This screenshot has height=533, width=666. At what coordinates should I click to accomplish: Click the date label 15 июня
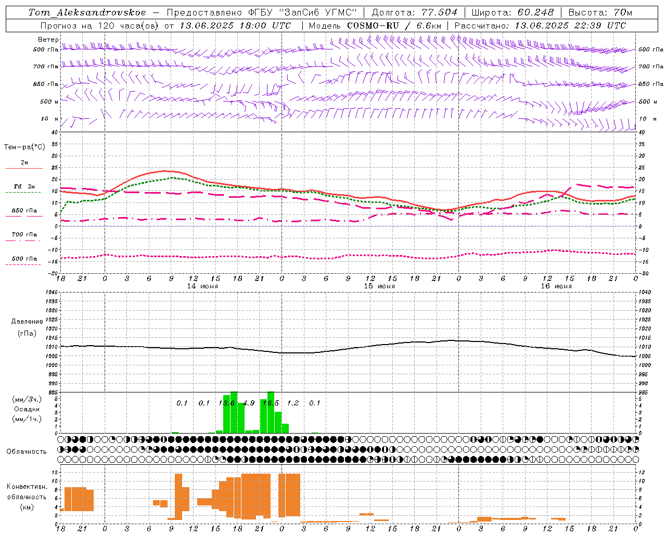point(379,286)
